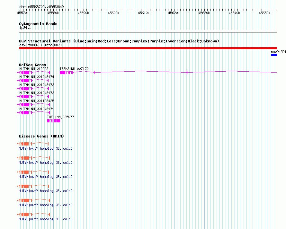Click the 1p34.1 band label
This screenshot has height=229, width=286.
[25, 28]
